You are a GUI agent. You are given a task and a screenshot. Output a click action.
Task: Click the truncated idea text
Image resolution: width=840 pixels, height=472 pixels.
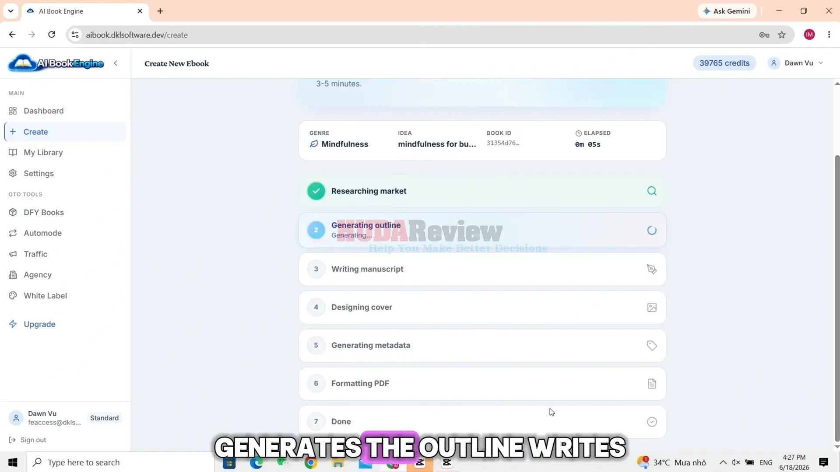point(436,144)
